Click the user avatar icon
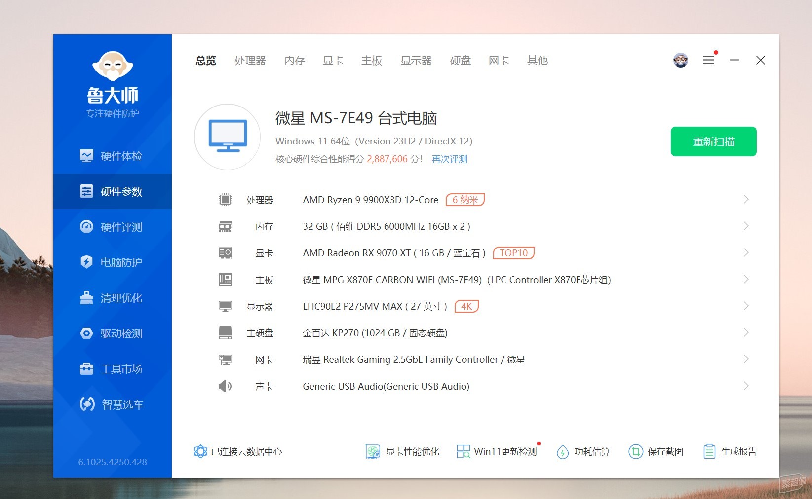 click(681, 60)
